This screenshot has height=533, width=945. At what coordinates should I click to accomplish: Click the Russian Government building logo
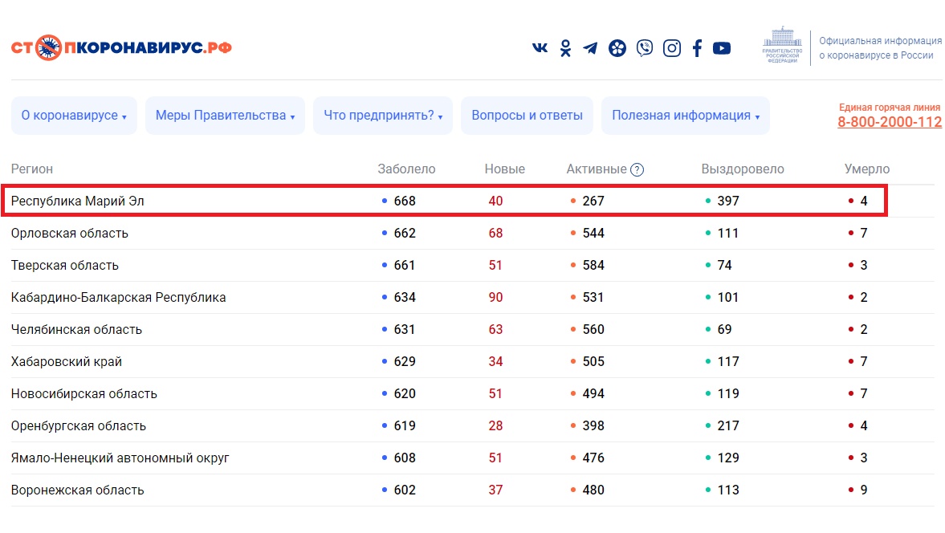pos(781,47)
